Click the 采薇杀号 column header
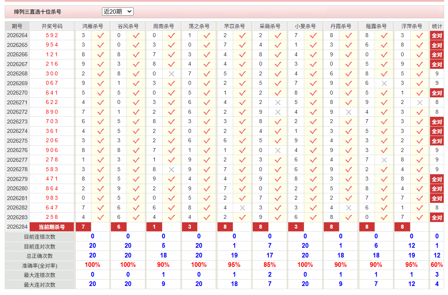This screenshot has height=295, width=448. tap(270, 26)
